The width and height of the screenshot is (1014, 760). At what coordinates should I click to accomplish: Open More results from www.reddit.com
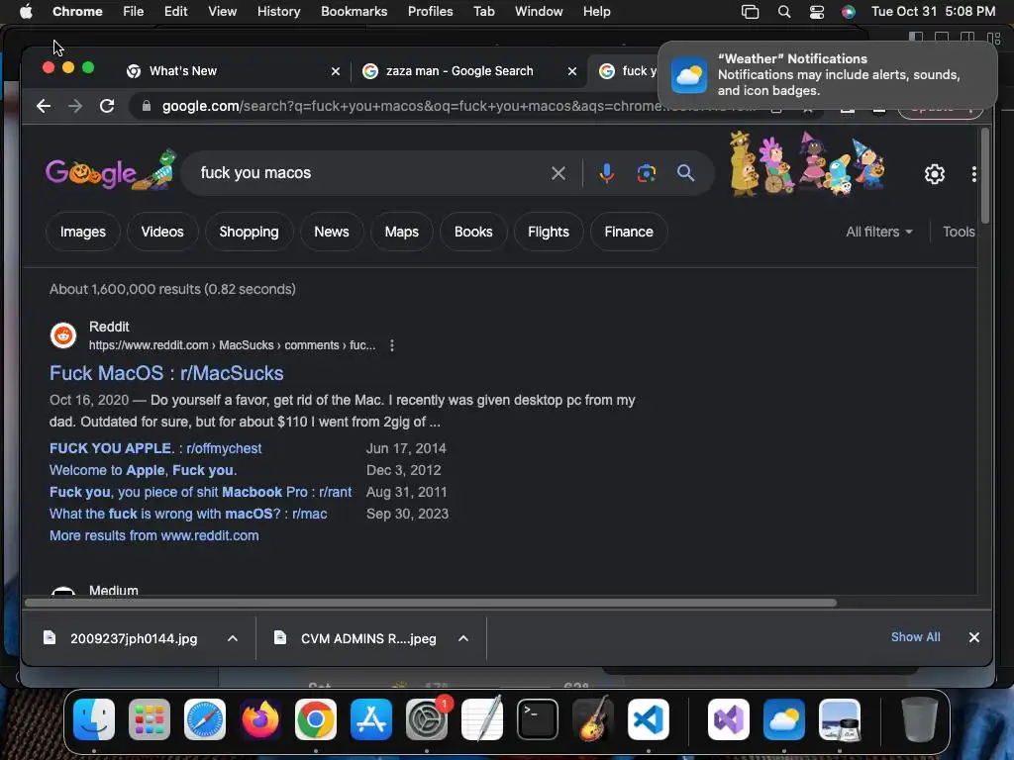153,535
